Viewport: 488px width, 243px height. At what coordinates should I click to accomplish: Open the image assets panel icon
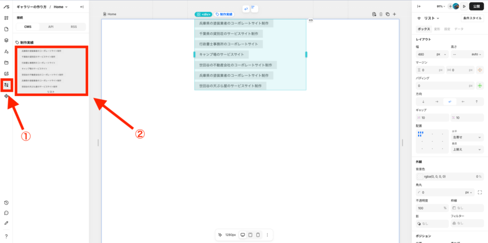[x=6, y=74]
